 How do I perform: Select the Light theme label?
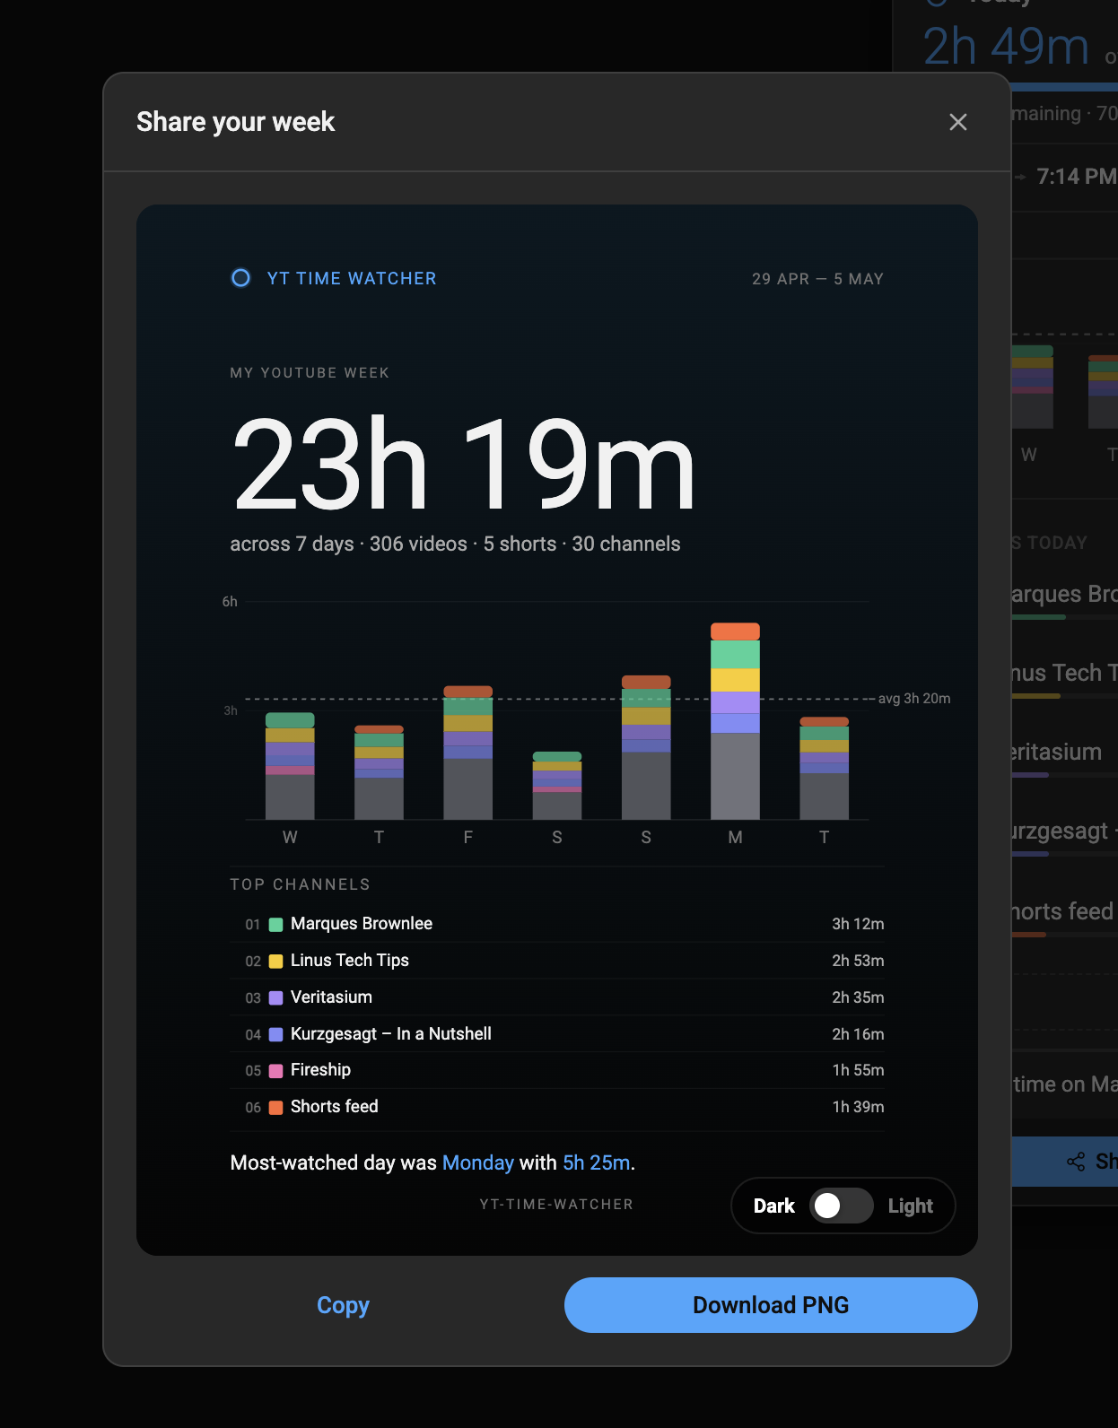(910, 1206)
